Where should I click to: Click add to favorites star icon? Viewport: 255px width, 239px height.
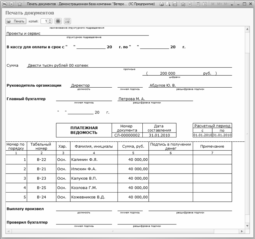coord(183,4)
